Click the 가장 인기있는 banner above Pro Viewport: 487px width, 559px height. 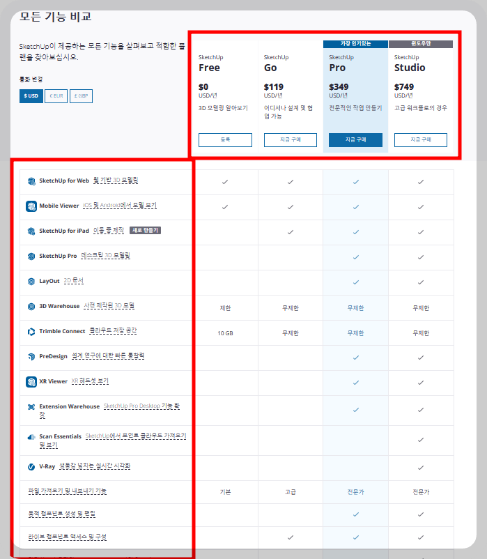point(355,44)
